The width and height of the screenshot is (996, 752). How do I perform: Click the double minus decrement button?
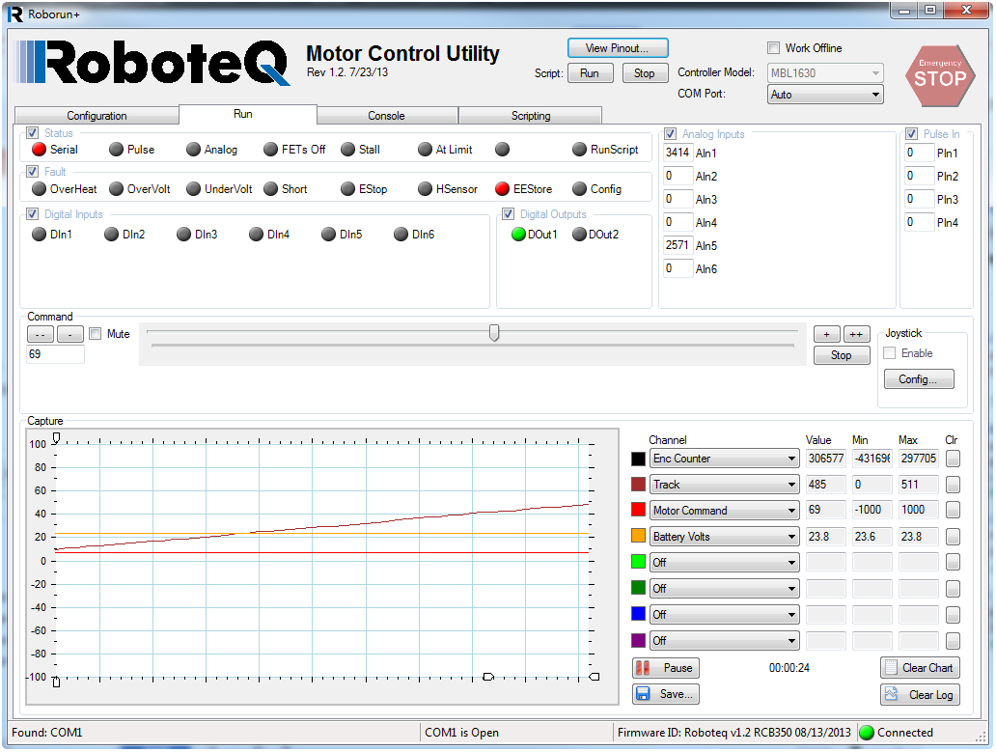coord(41,334)
